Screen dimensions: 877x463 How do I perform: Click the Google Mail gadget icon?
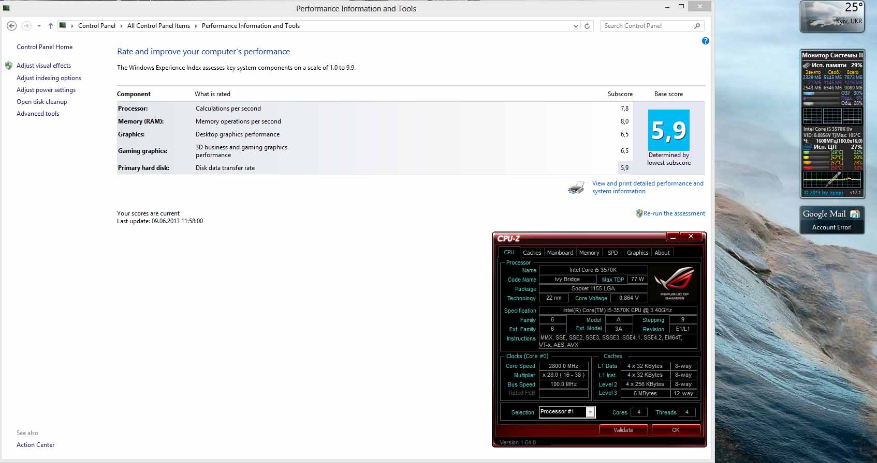(x=855, y=214)
